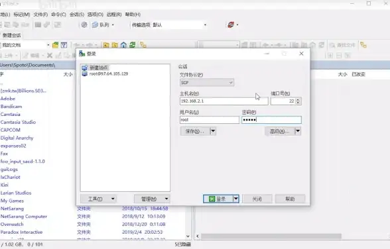Go to local root directory icon
Image resolution: width=390 pixels, height=249 pixels.
point(115,45)
